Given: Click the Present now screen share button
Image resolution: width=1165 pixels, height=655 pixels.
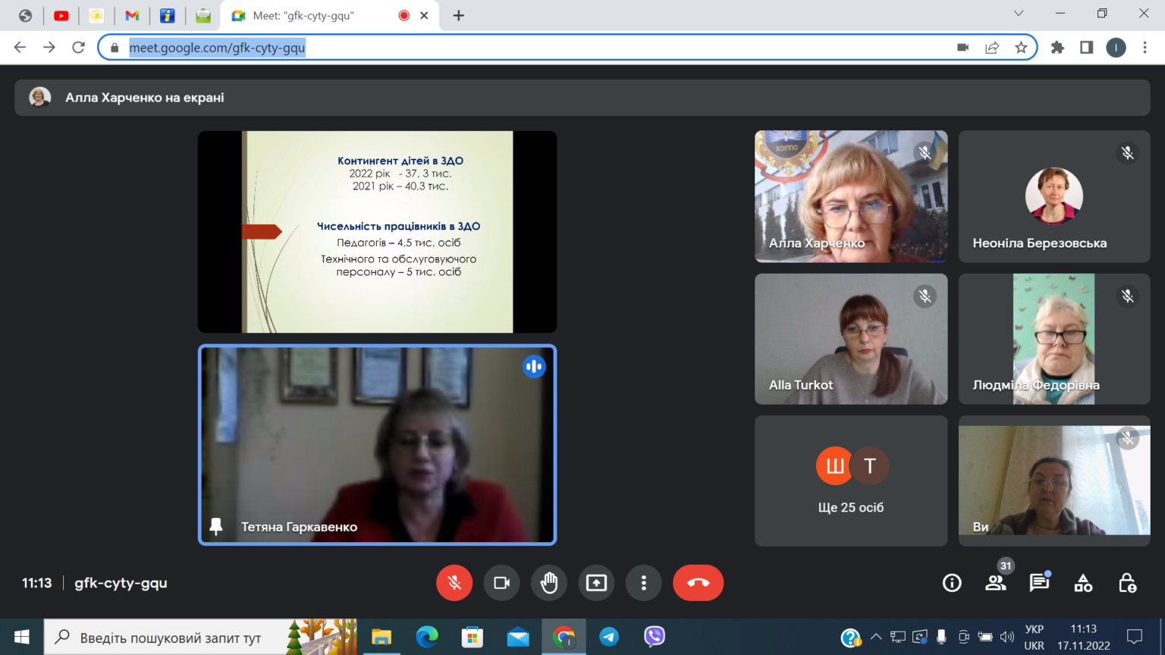Looking at the screenshot, I should click(x=596, y=583).
